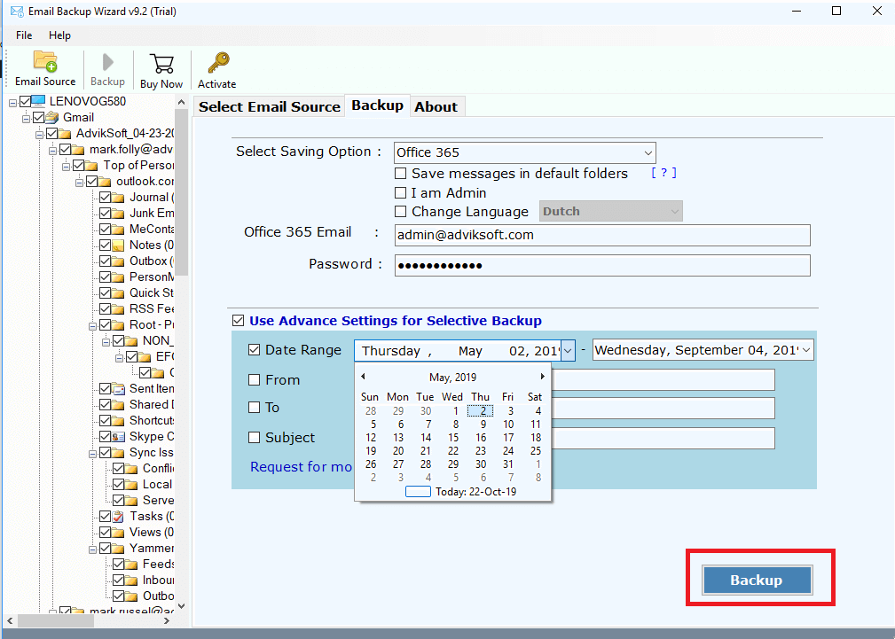Image resolution: width=895 pixels, height=639 pixels.
Task: Click the Conflicts folder icon
Action: click(x=131, y=469)
